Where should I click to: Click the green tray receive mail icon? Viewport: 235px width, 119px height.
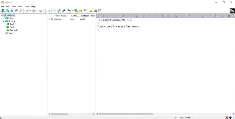pyautogui.click(x=7, y=11)
